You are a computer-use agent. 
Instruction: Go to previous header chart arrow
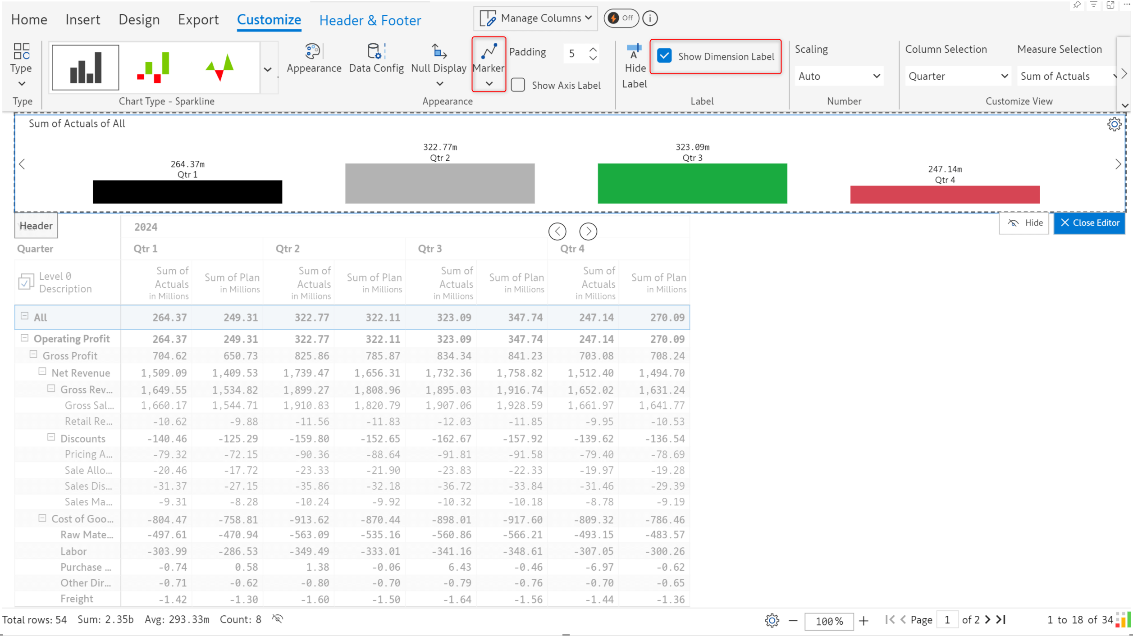point(22,164)
